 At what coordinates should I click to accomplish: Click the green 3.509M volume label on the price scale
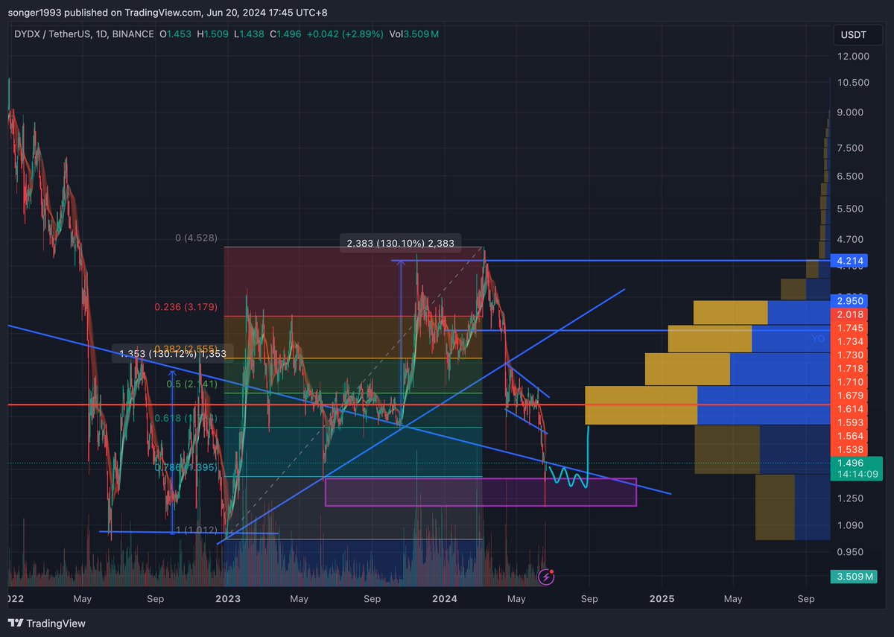tap(854, 577)
